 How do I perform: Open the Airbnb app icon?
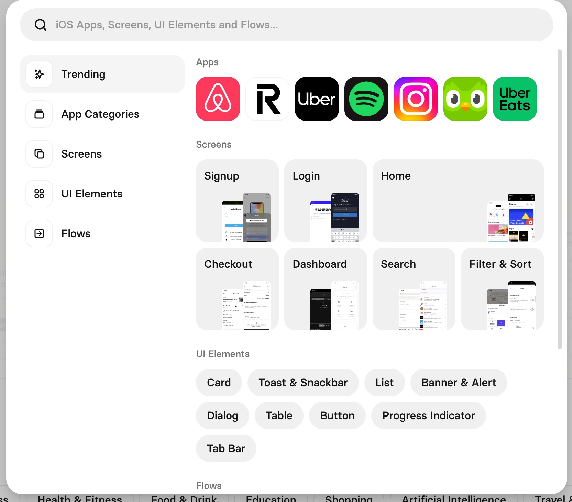click(x=218, y=99)
